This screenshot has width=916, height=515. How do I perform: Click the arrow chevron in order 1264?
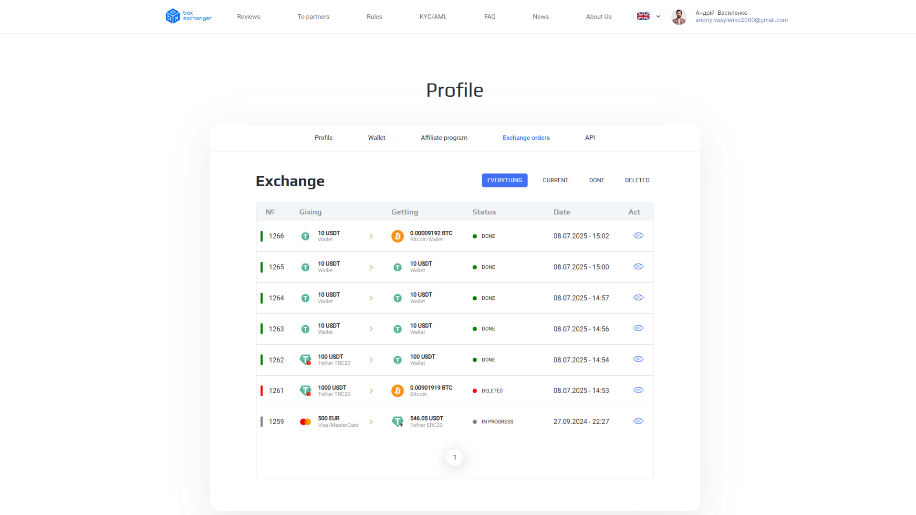click(x=371, y=298)
